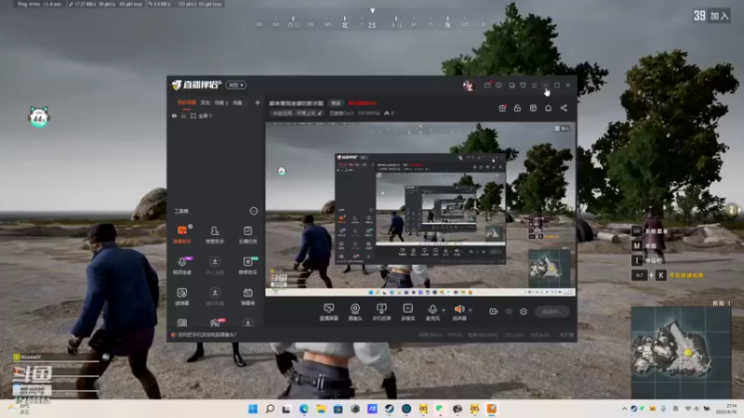Image resolution: width=744 pixels, height=418 pixels.
Task: Click the unlock padlock icon in header
Action: 517,108
